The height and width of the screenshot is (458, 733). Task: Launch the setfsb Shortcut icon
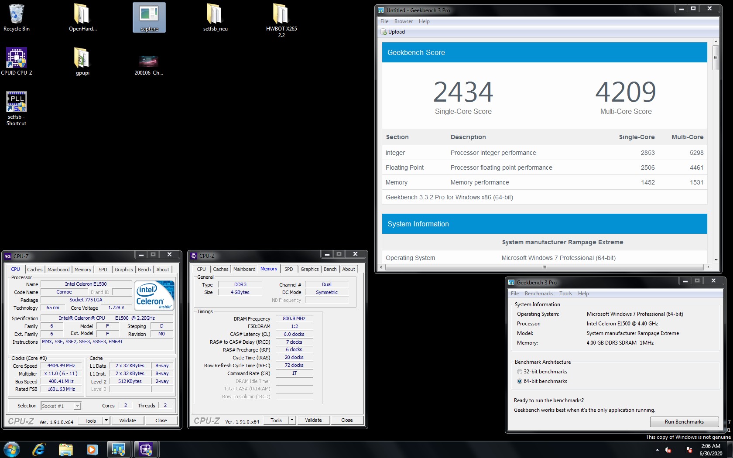point(17,108)
